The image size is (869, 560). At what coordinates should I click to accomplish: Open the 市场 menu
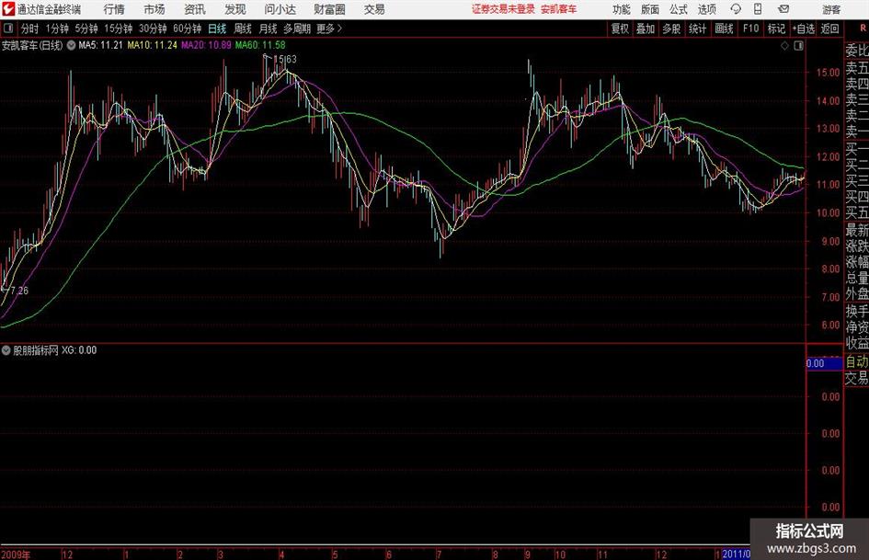[154, 9]
